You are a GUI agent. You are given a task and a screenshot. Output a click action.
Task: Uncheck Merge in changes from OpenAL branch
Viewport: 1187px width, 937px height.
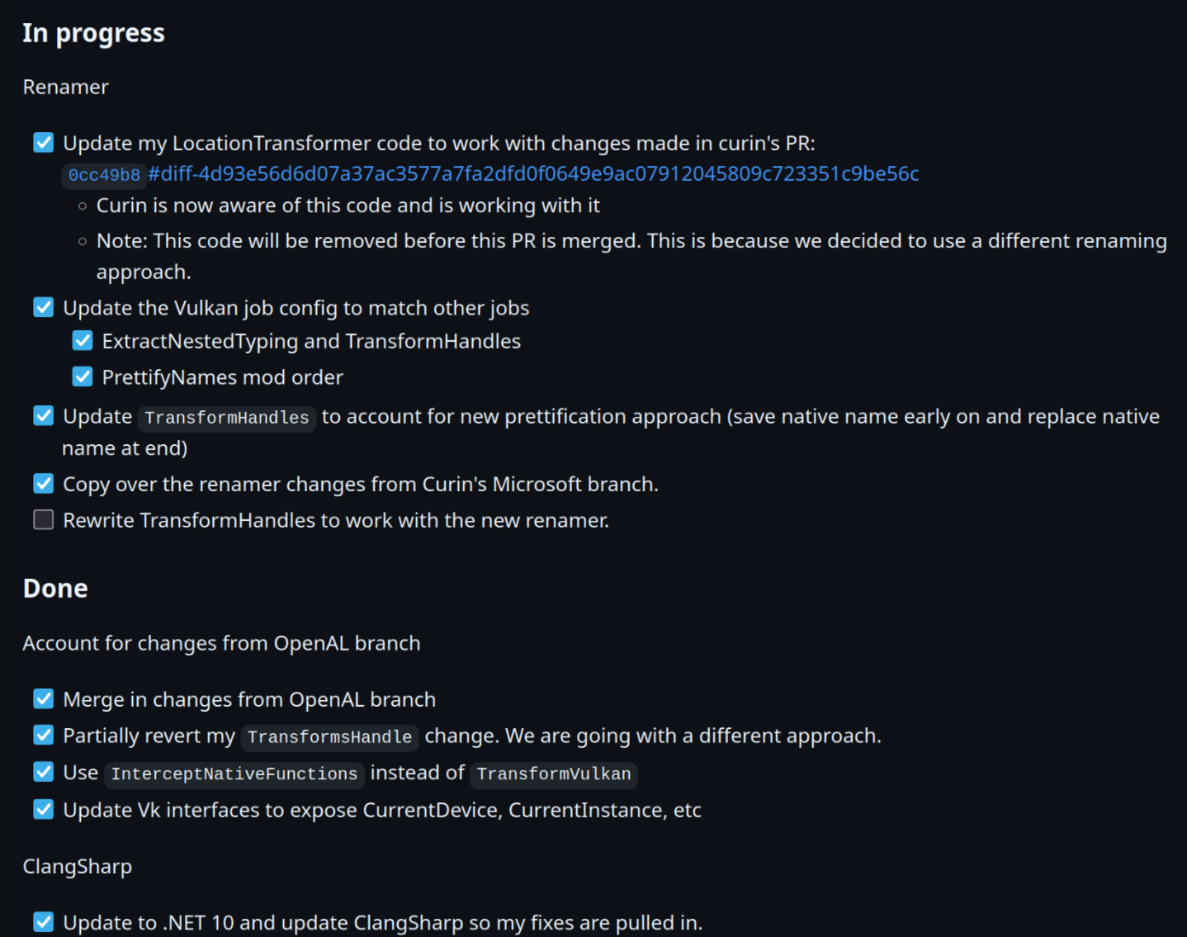[44, 699]
